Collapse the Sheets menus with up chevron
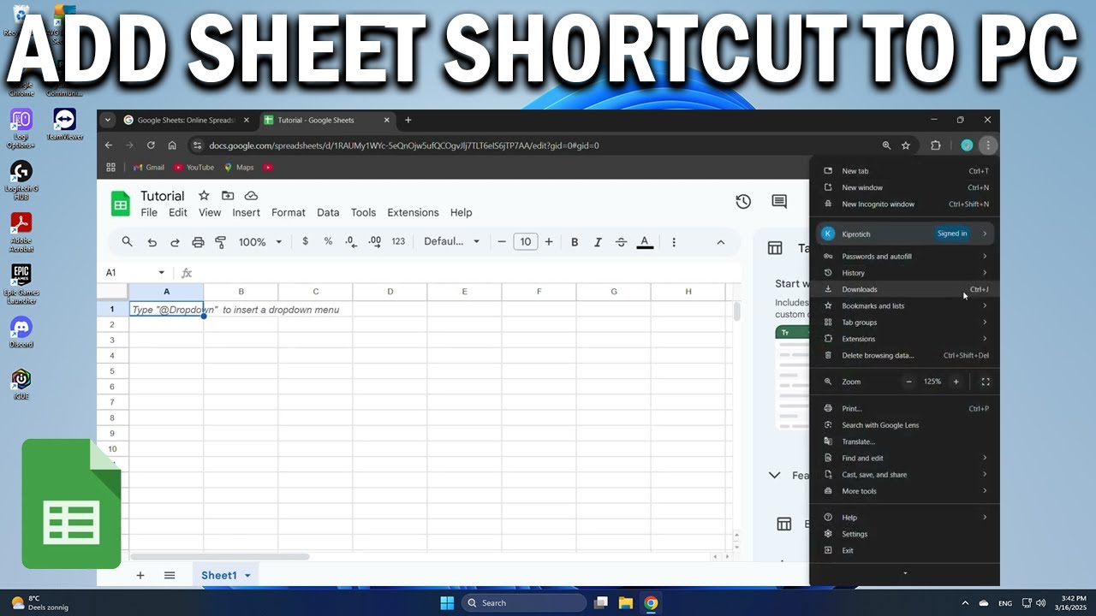1096x616 pixels. [x=720, y=242]
